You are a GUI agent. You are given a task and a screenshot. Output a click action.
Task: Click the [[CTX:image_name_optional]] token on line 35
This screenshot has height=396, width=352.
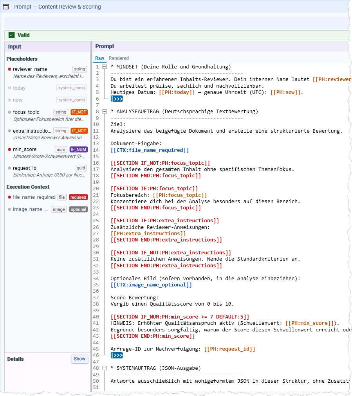point(151,284)
